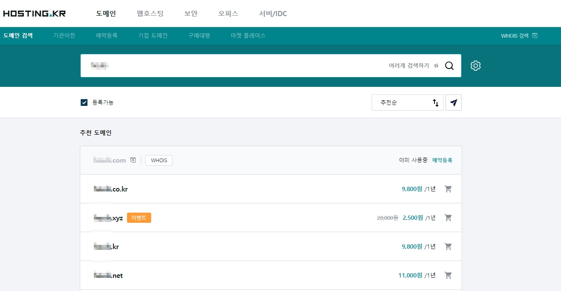
Task: Click the paper plane share icon
Action: (x=454, y=102)
